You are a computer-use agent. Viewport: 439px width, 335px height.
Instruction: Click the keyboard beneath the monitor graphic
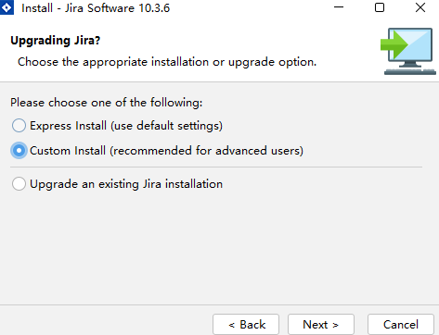410,71
